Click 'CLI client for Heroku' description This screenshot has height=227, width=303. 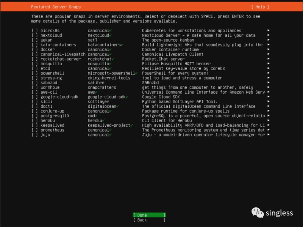click(x=167, y=120)
